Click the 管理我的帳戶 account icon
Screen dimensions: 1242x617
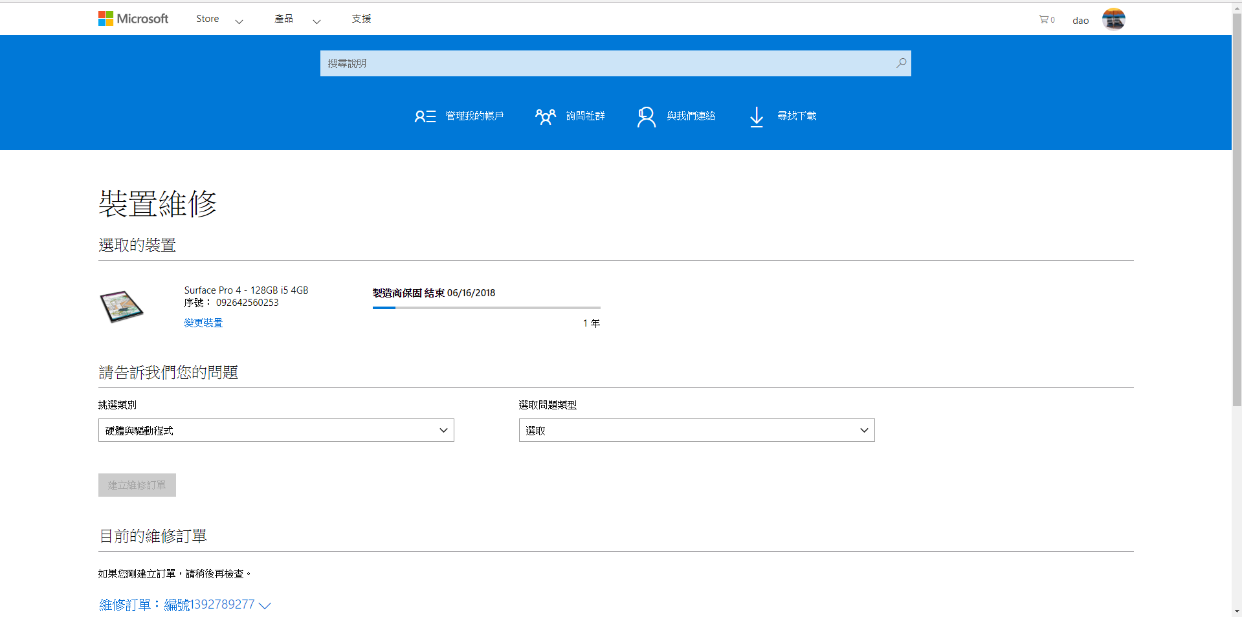click(425, 116)
